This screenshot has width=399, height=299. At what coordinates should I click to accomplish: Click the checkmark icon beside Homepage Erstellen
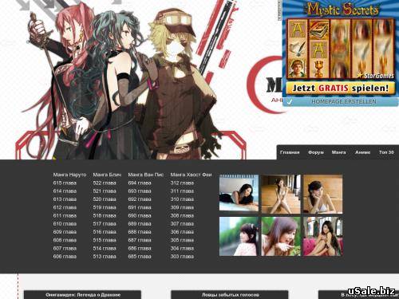click(x=290, y=102)
